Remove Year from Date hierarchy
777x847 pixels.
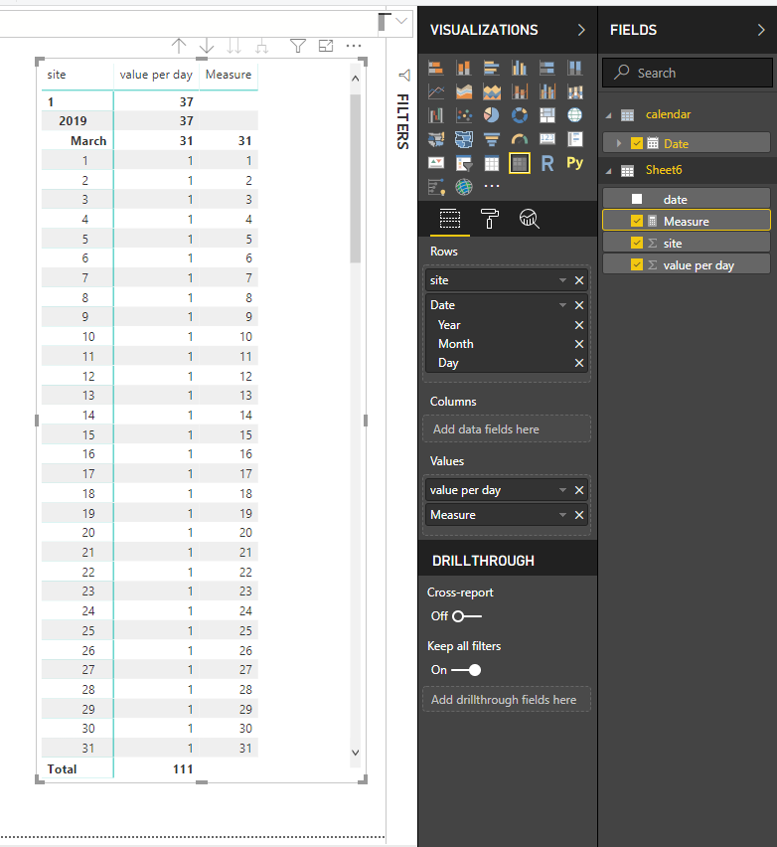click(x=579, y=325)
